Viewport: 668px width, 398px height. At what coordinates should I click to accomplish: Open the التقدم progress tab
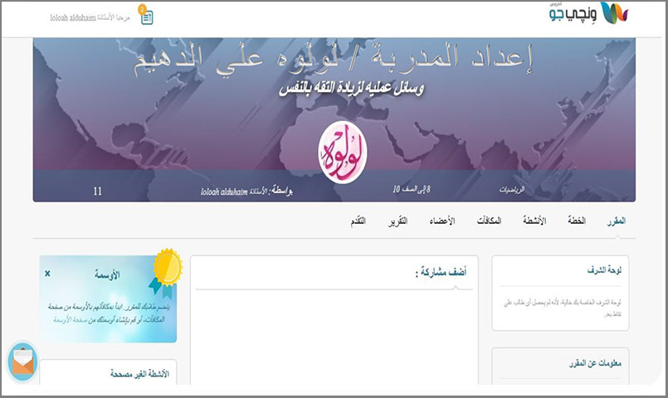pyautogui.click(x=358, y=221)
